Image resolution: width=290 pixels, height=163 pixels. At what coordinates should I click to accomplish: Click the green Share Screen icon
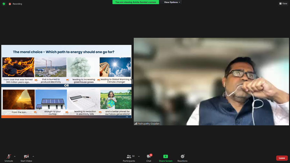click(166, 156)
